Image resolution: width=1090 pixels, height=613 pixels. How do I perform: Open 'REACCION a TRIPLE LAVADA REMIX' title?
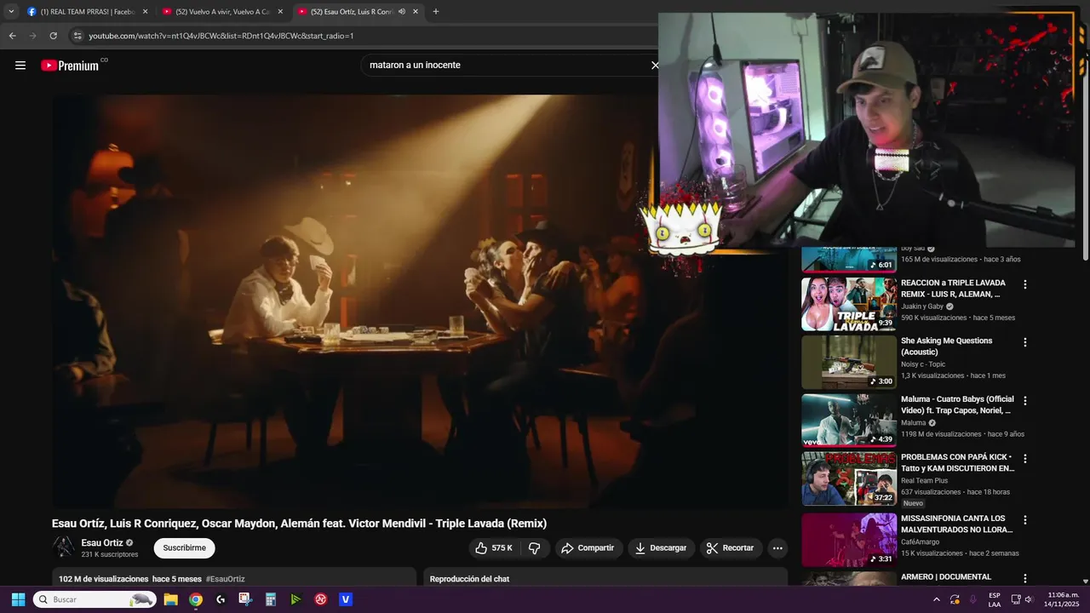coord(954,289)
